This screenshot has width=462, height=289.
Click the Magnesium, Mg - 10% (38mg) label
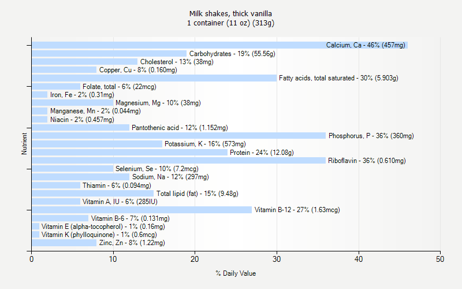[x=158, y=103]
